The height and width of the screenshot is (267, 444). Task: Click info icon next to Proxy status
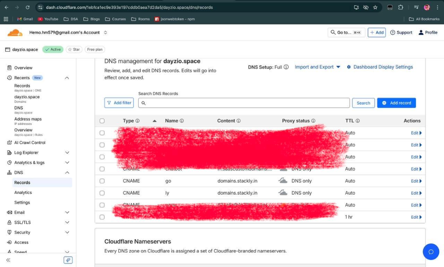pyautogui.click(x=313, y=120)
